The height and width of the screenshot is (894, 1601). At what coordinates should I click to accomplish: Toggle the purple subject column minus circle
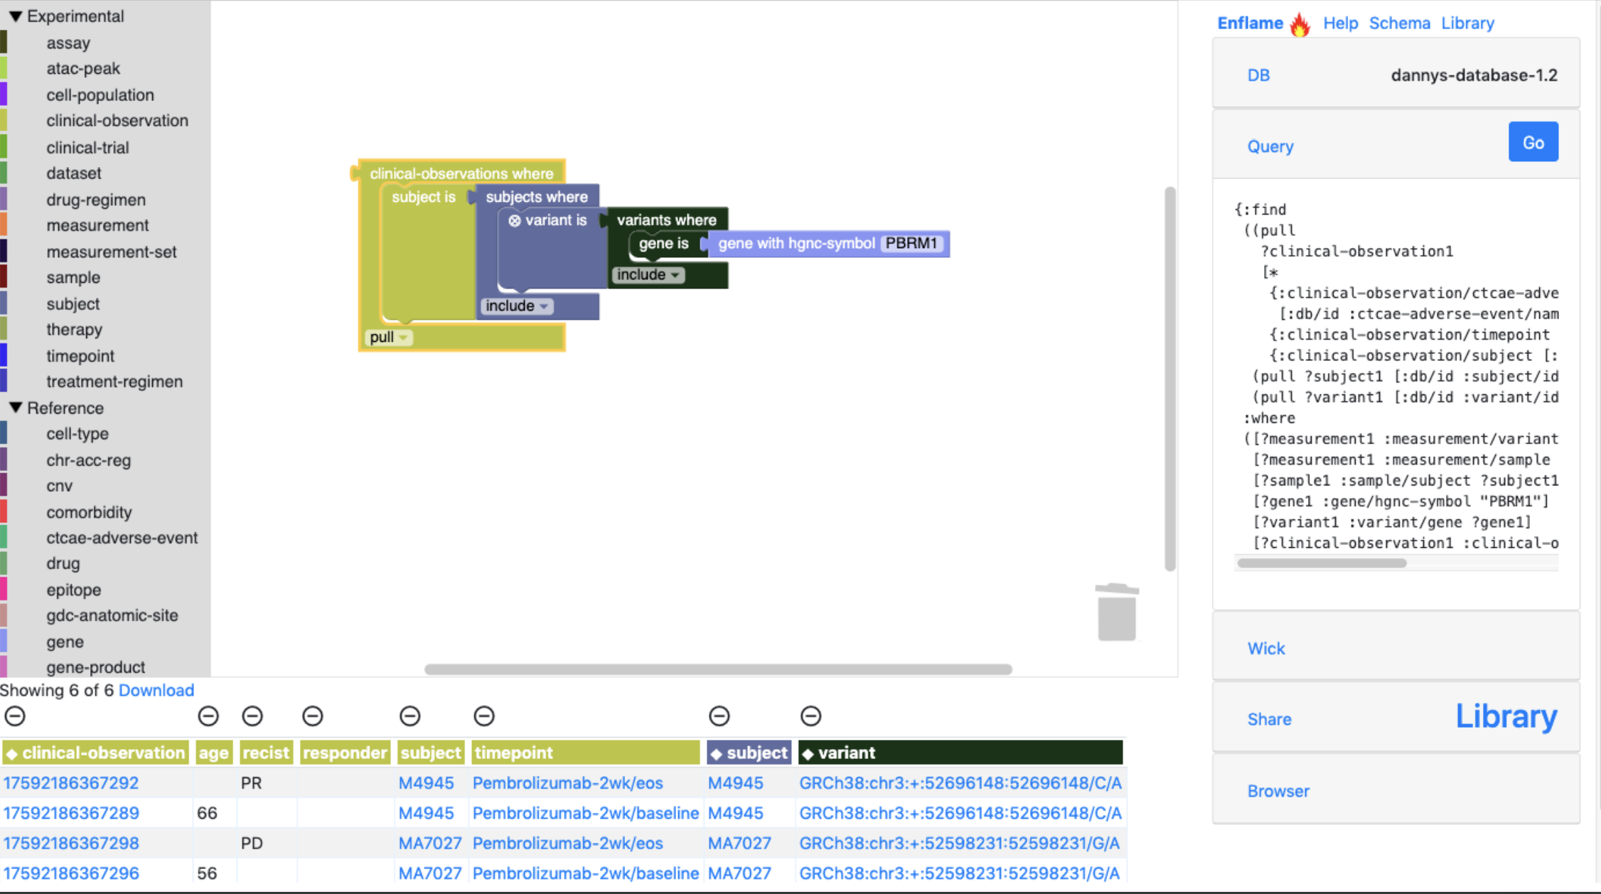pyautogui.click(x=719, y=716)
